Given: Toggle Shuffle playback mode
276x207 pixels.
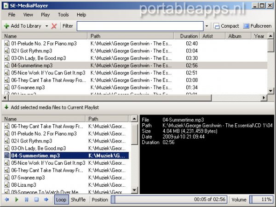Looking at the screenshot, I should point(78,200).
